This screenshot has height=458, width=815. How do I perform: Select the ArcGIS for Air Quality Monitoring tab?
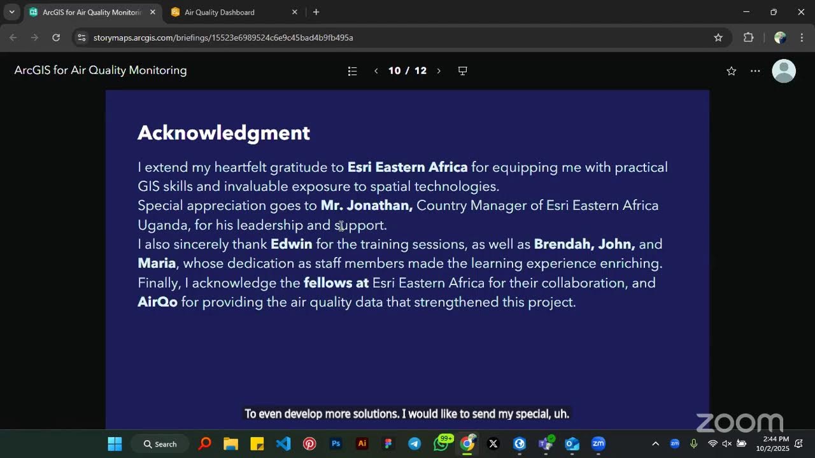pyautogui.click(x=93, y=12)
